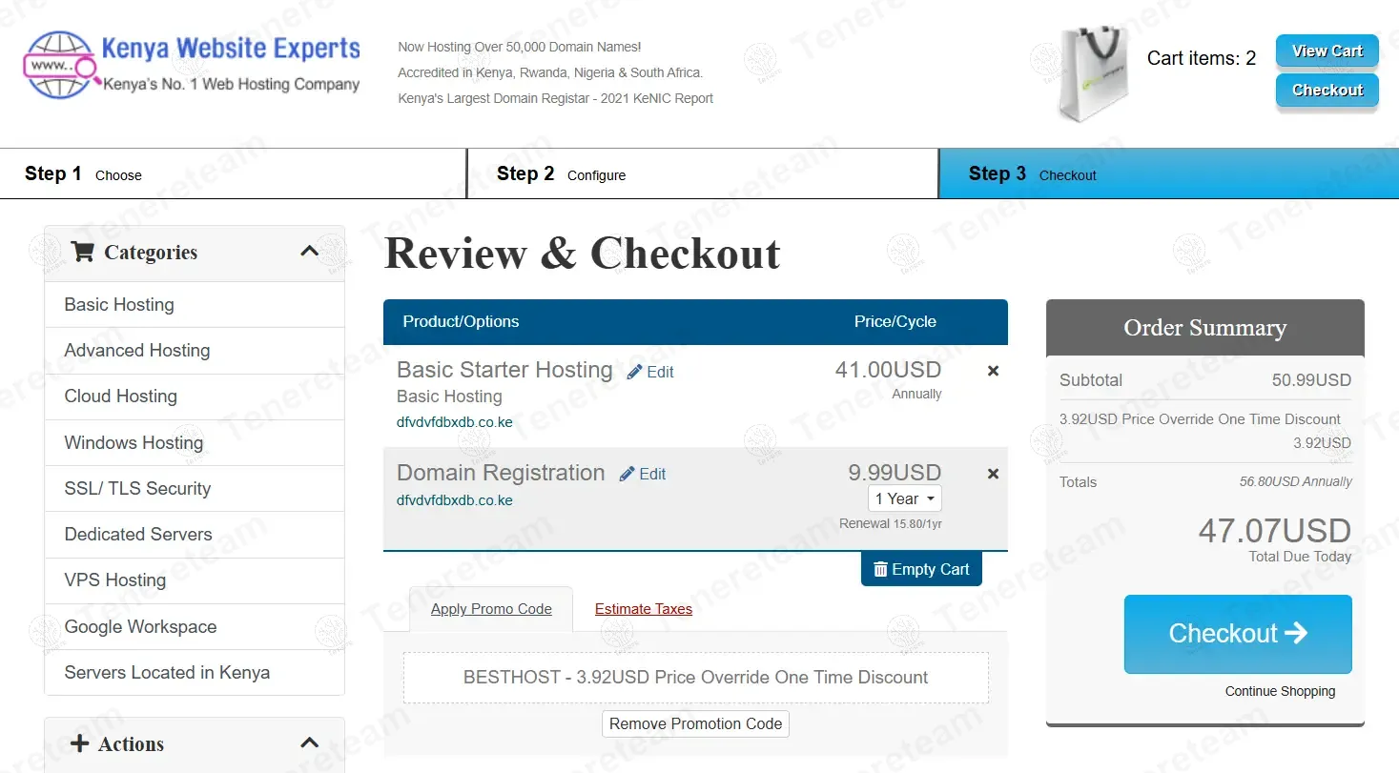Click the shopping bag cart icon
1399x773 pixels.
tap(1094, 73)
